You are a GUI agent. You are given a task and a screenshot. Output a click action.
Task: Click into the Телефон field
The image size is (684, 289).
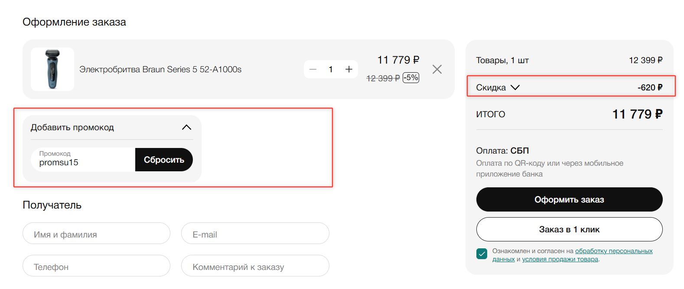pyautogui.click(x=96, y=267)
